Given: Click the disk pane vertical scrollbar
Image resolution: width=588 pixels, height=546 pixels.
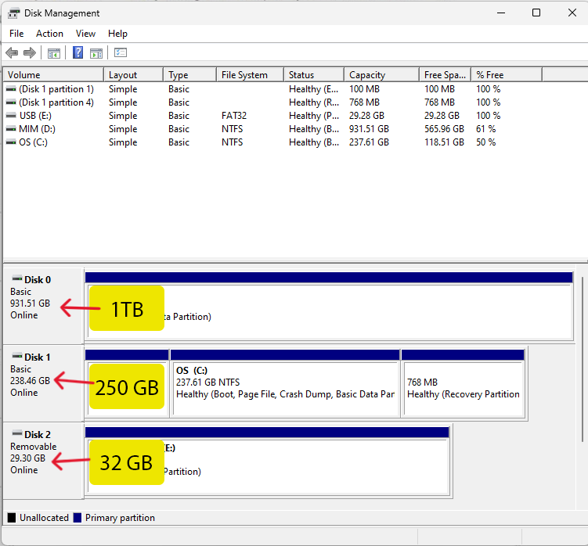Looking at the screenshot, I should pos(582,359).
